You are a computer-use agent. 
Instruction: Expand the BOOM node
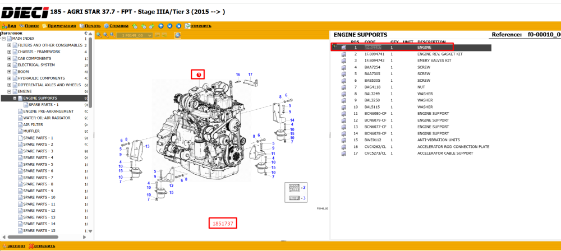[10, 72]
